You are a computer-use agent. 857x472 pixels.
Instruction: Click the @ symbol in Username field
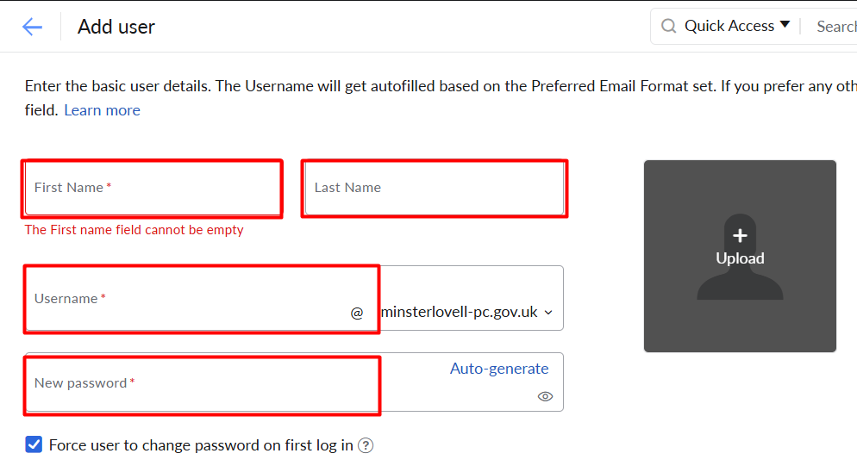coord(357,313)
